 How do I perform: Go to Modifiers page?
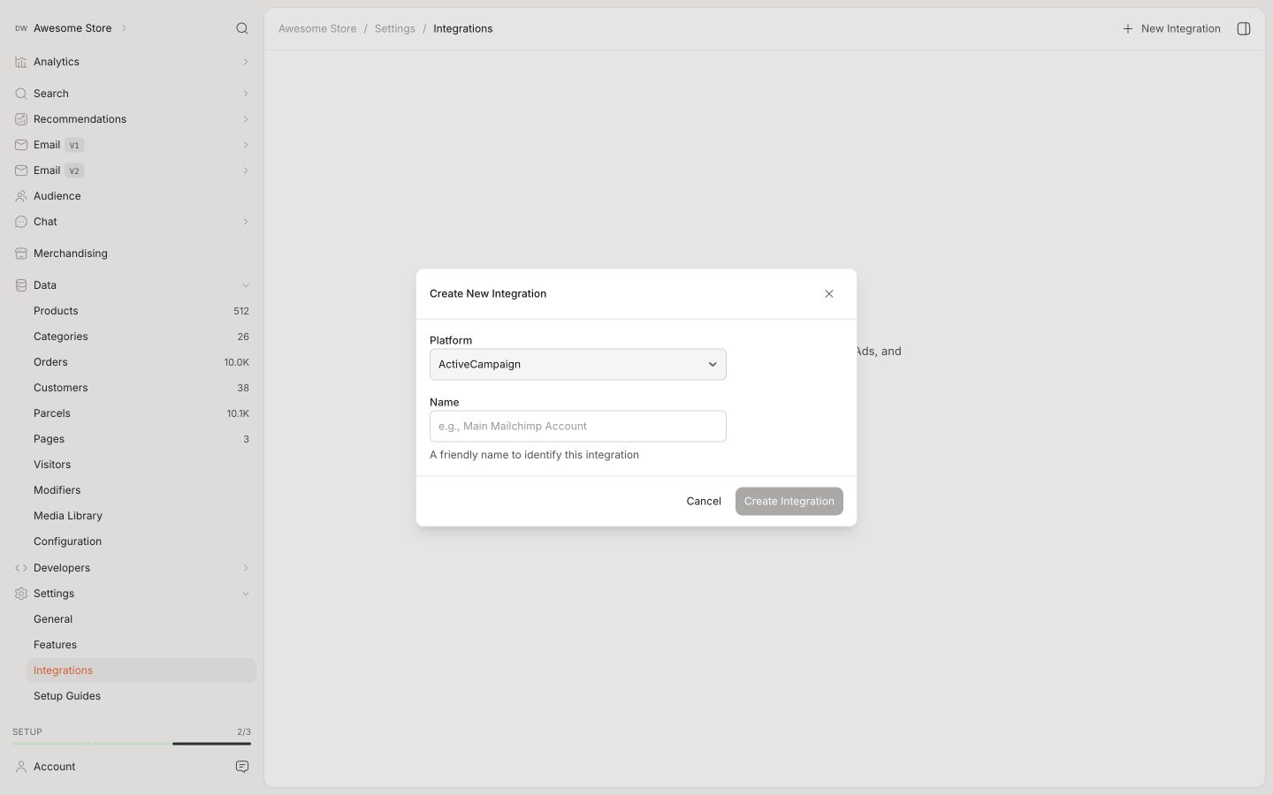coord(141,490)
